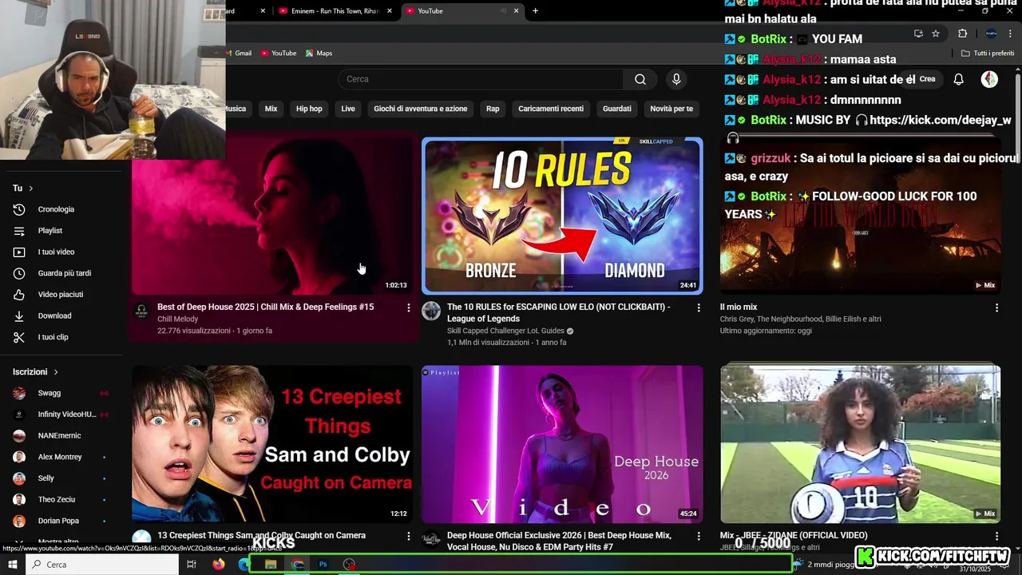
Task: Expand the Iscrizioni section chevron
Action: 56,372
